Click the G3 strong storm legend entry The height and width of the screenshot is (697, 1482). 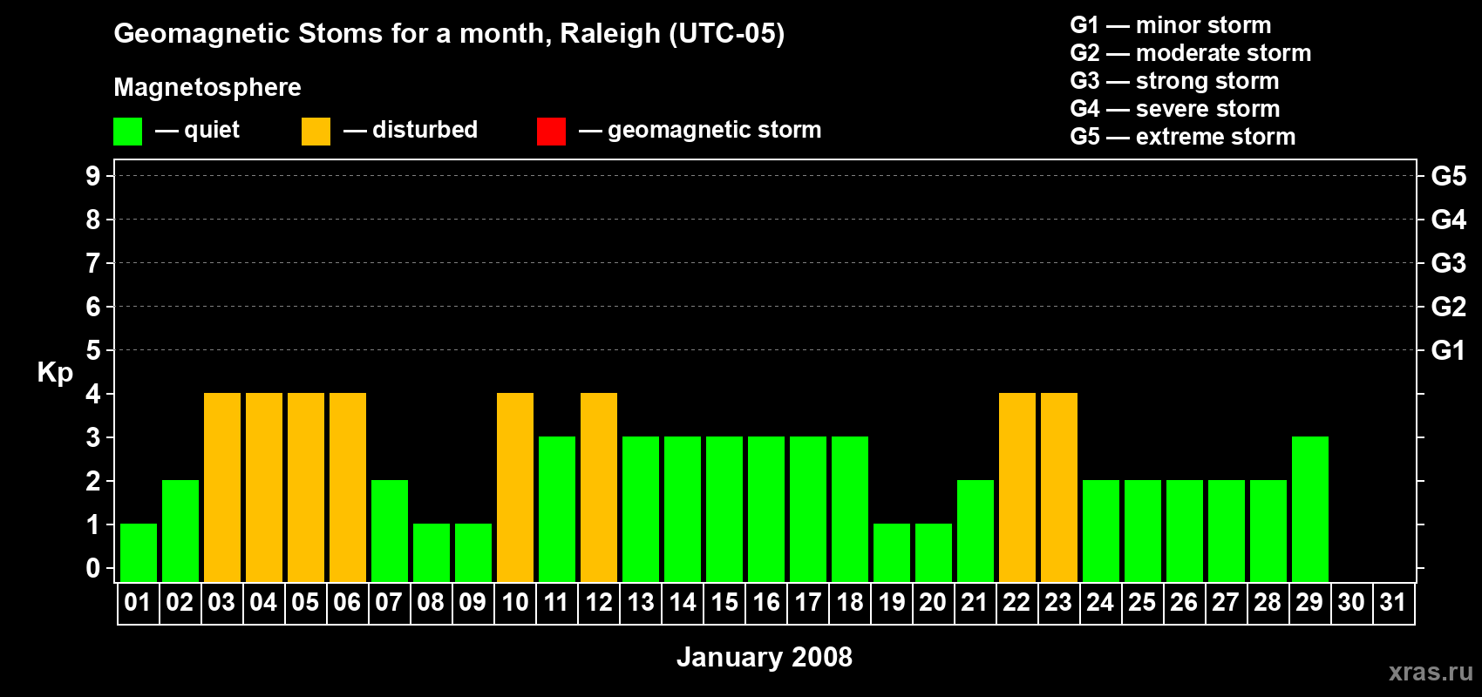1174,81
